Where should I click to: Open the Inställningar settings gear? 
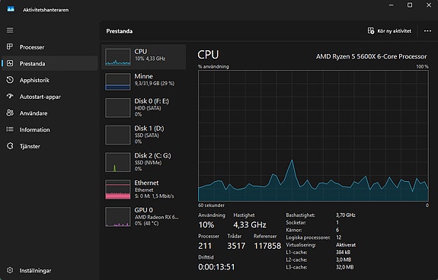tap(10, 270)
